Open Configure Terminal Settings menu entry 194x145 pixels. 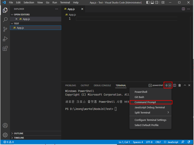[151, 120]
